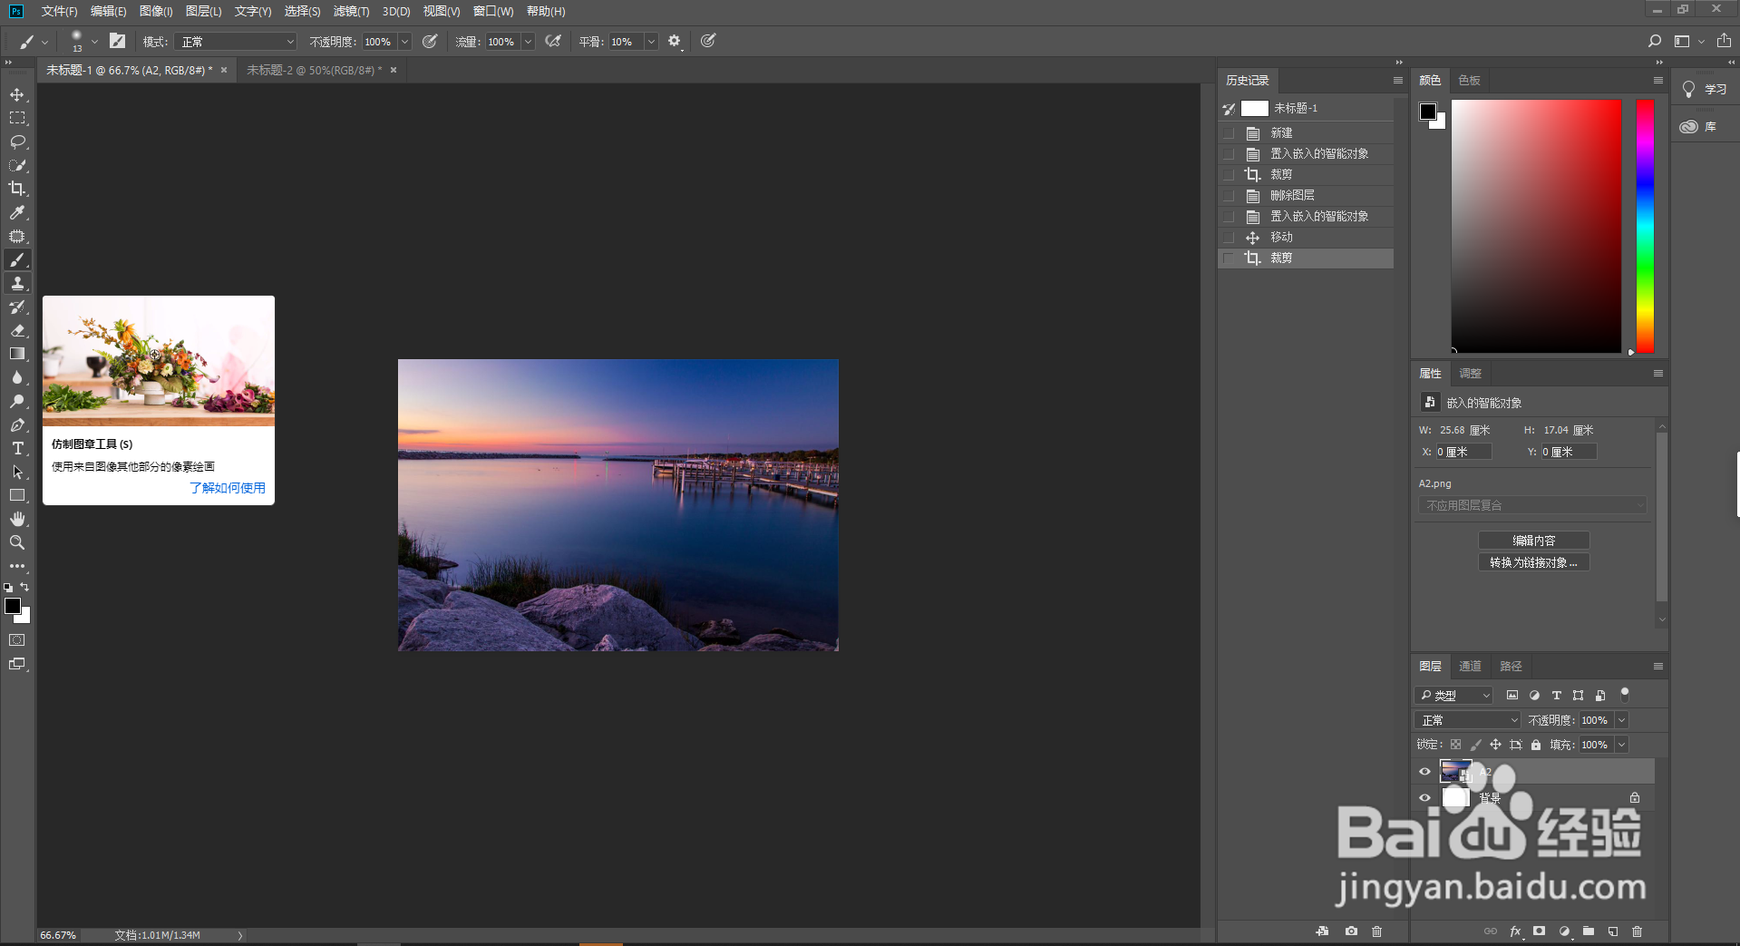Select the Crop tool

(17, 189)
